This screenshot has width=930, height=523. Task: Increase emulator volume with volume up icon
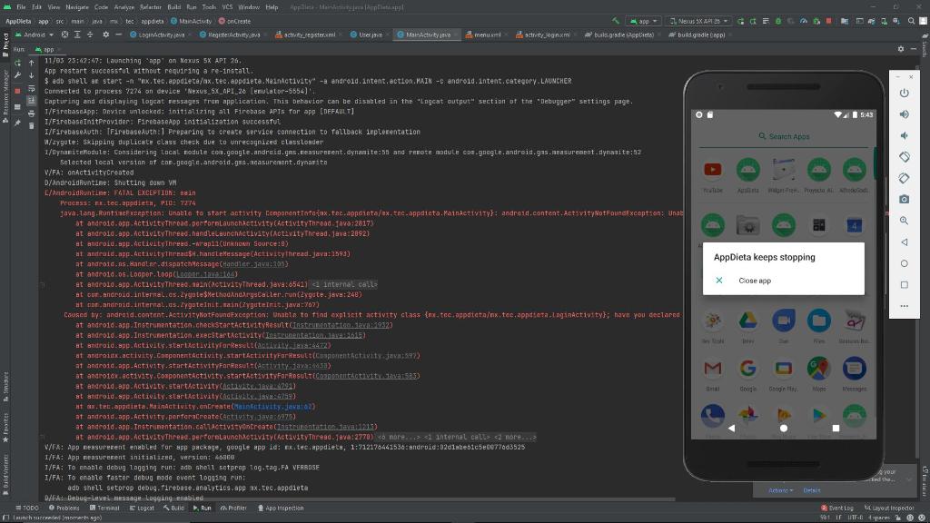click(905, 114)
